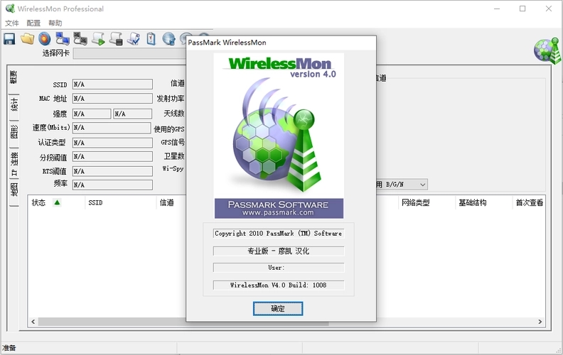Image resolution: width=563 pixels, height=355 pixels.
Task: Click the start logging scroll icon
Action: (98, 39)
